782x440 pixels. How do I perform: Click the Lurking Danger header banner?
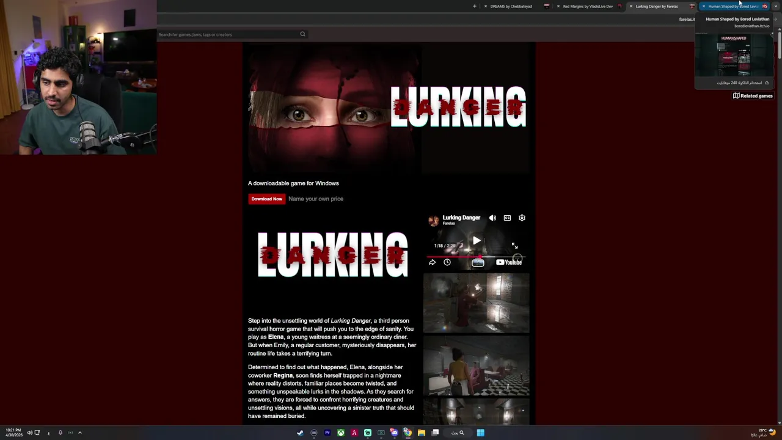(x=389, y=108)
